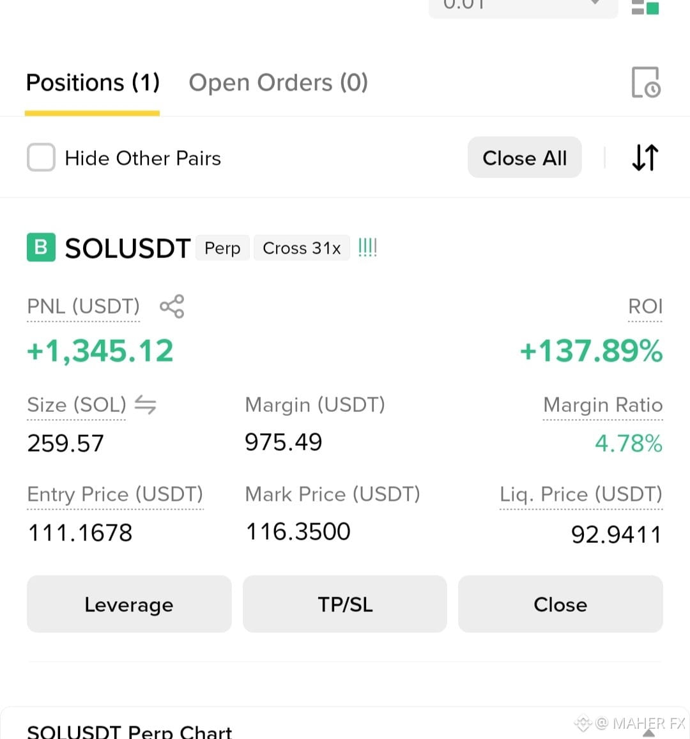The image size is (690, 739).
Task: Share PNL via share icon
Action: pyautogui.click(x=172, y=307)
